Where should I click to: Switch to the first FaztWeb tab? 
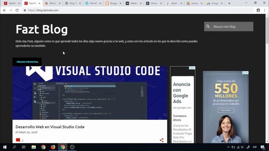(12, 3)
